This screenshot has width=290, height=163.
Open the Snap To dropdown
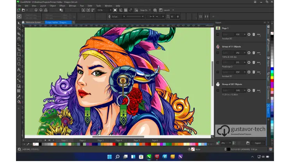(150, 10)
